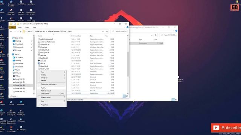The height and width of the screenshot is (135, 241).
Task: Open recent locations dropdown beside forward arrow
Action: [x=18, y=31]
